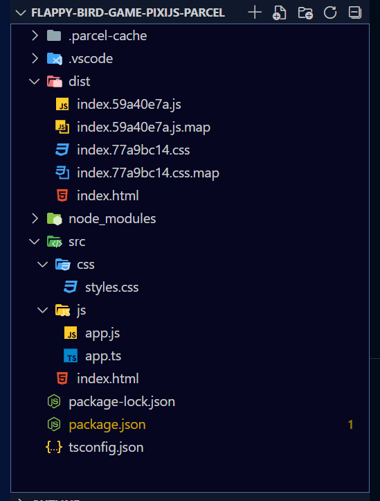Screen dimensions: 380x501
Task: Expand the .parcel-cache folder chevron
Action: tap(35, 36)
